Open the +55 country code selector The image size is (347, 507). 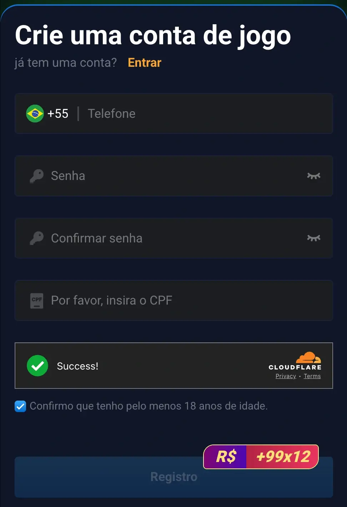(x=58, y=114)
